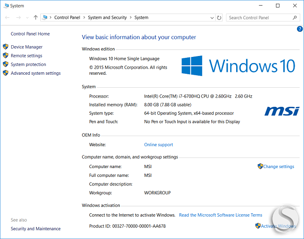Click the shield icon beside System protection
The width and height of the screenshot is (304, 239).
[x=6, y=64]
